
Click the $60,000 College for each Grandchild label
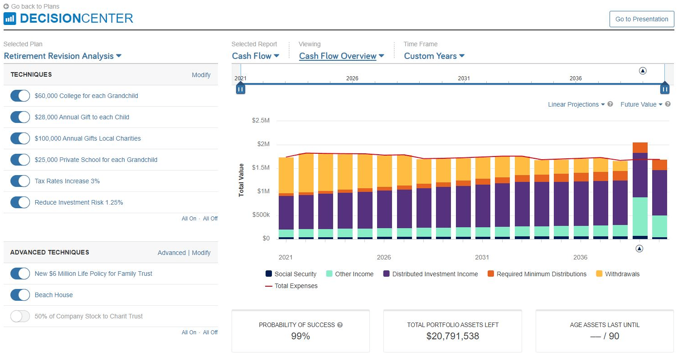coord(87,96)
